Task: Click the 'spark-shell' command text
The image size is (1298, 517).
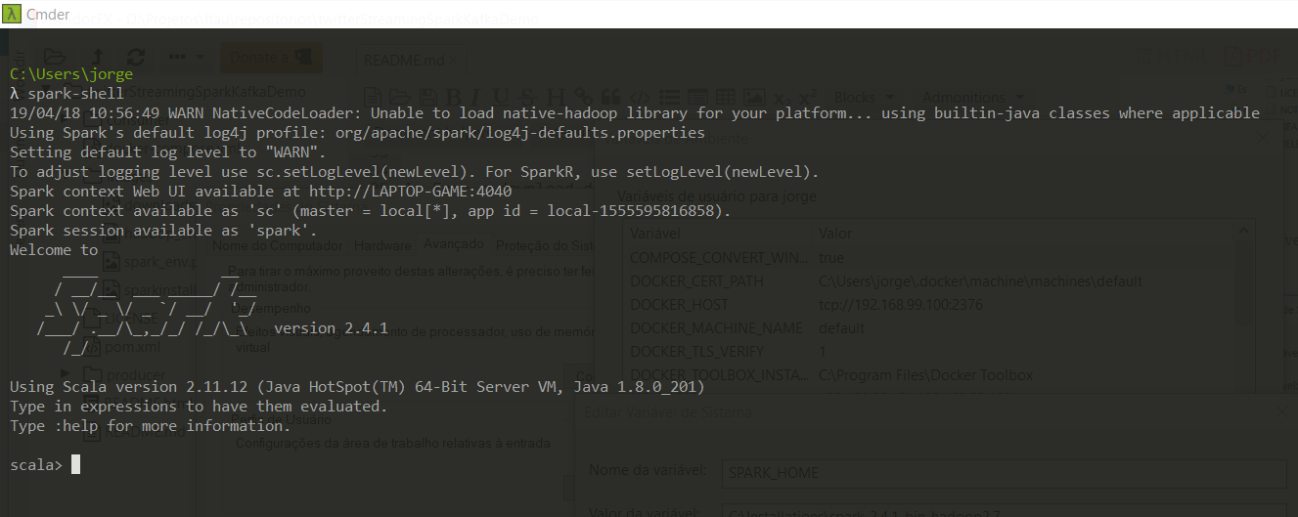Action: point(76,94)
